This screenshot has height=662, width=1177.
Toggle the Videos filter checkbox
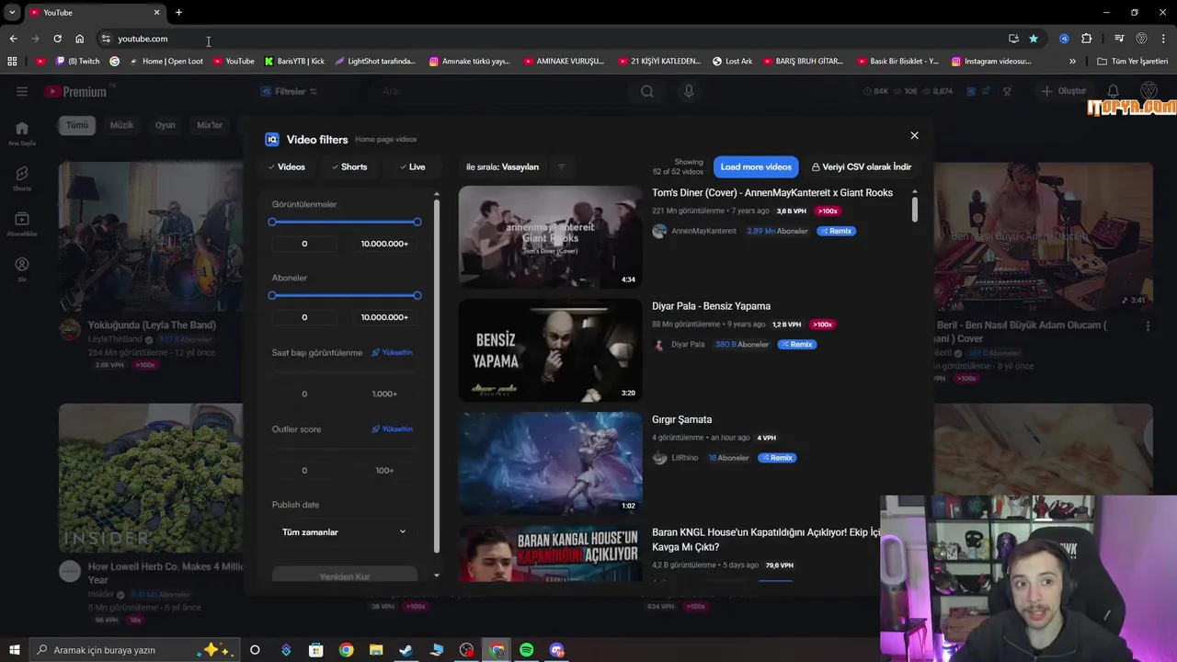click(287, 166)
